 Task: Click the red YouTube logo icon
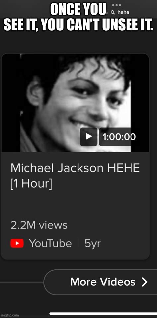coord(17,243)
